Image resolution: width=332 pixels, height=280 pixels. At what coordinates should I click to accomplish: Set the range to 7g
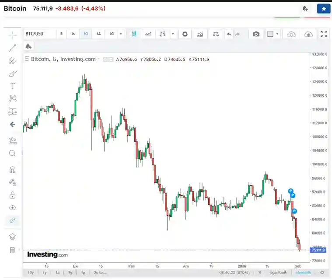pos(70,273)
